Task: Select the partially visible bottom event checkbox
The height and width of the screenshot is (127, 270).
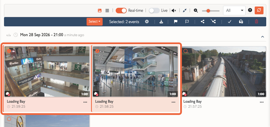Action: tap(9, 119)
